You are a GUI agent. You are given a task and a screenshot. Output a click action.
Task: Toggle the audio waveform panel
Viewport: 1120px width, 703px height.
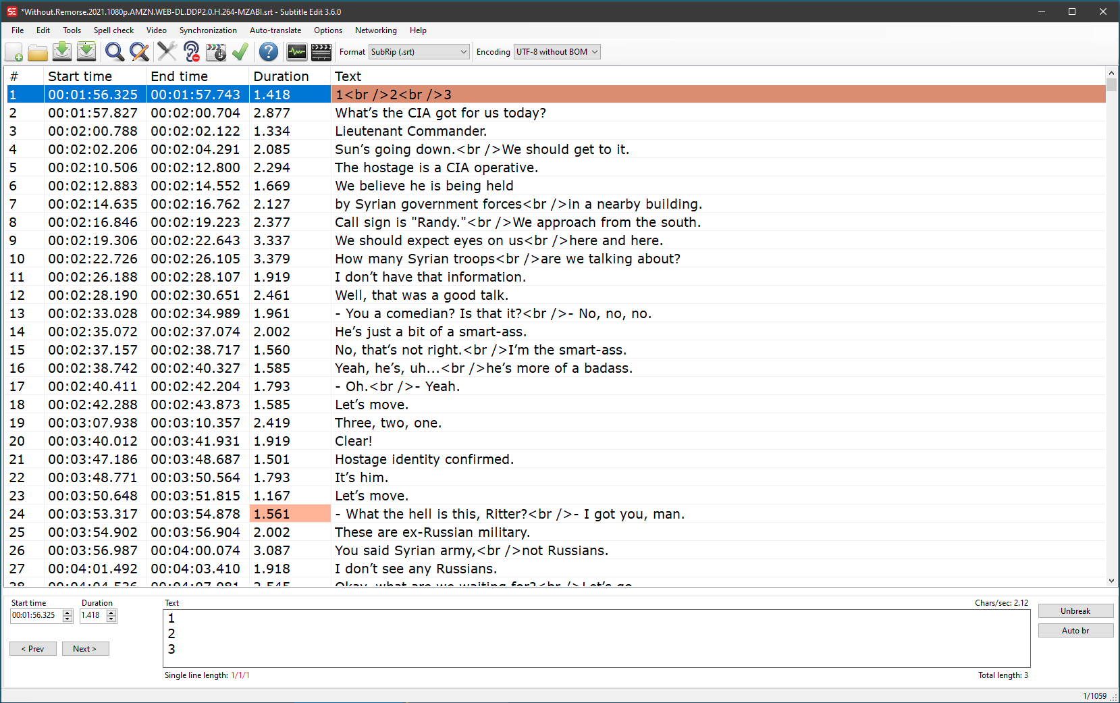(x=297, y=51)
